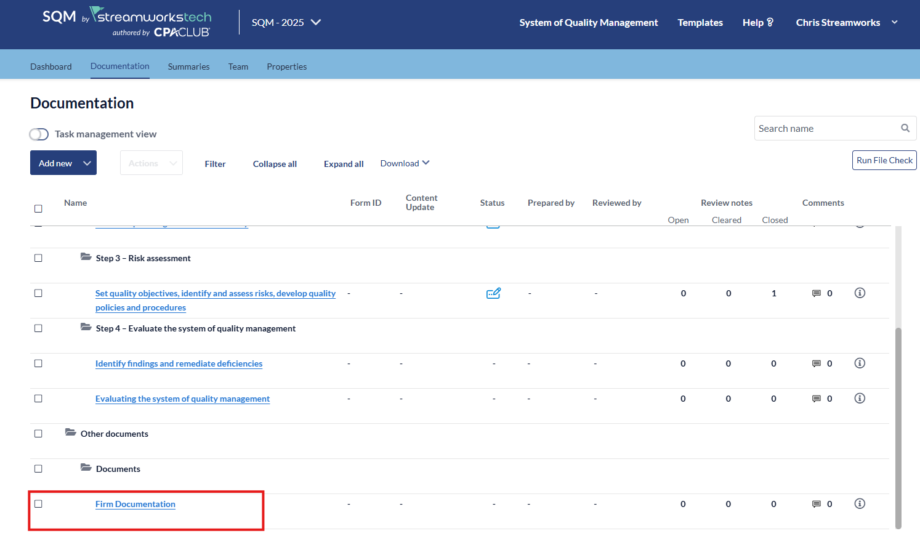920x536 pixels.
Task: Click the Help question mark icon
Action: pyautogui.click(x=770, y=22)
